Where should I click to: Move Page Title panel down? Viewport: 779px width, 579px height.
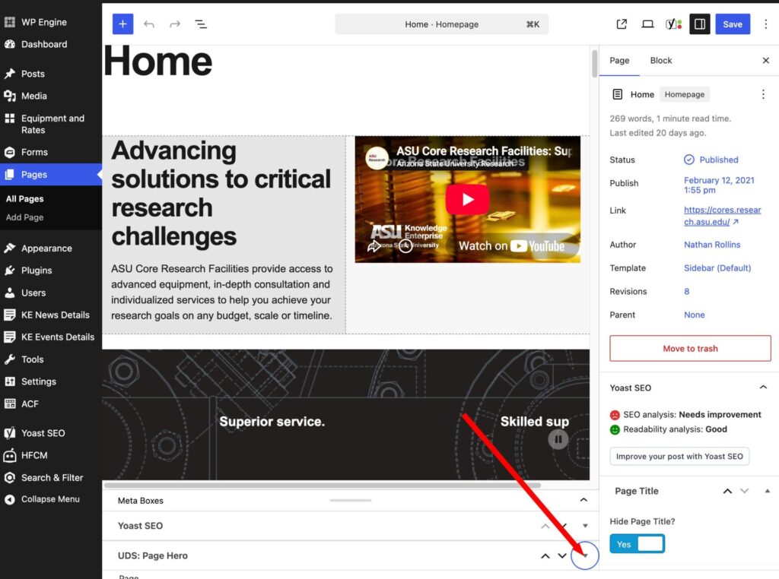pos(744,491)
